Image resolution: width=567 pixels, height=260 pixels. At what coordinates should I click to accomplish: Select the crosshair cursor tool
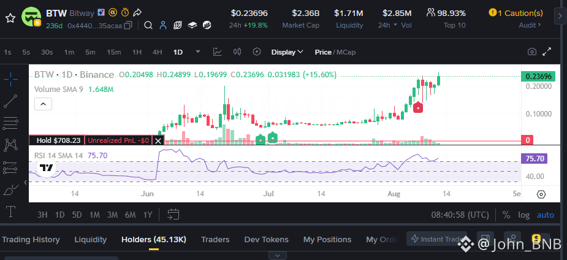(10, 79)
